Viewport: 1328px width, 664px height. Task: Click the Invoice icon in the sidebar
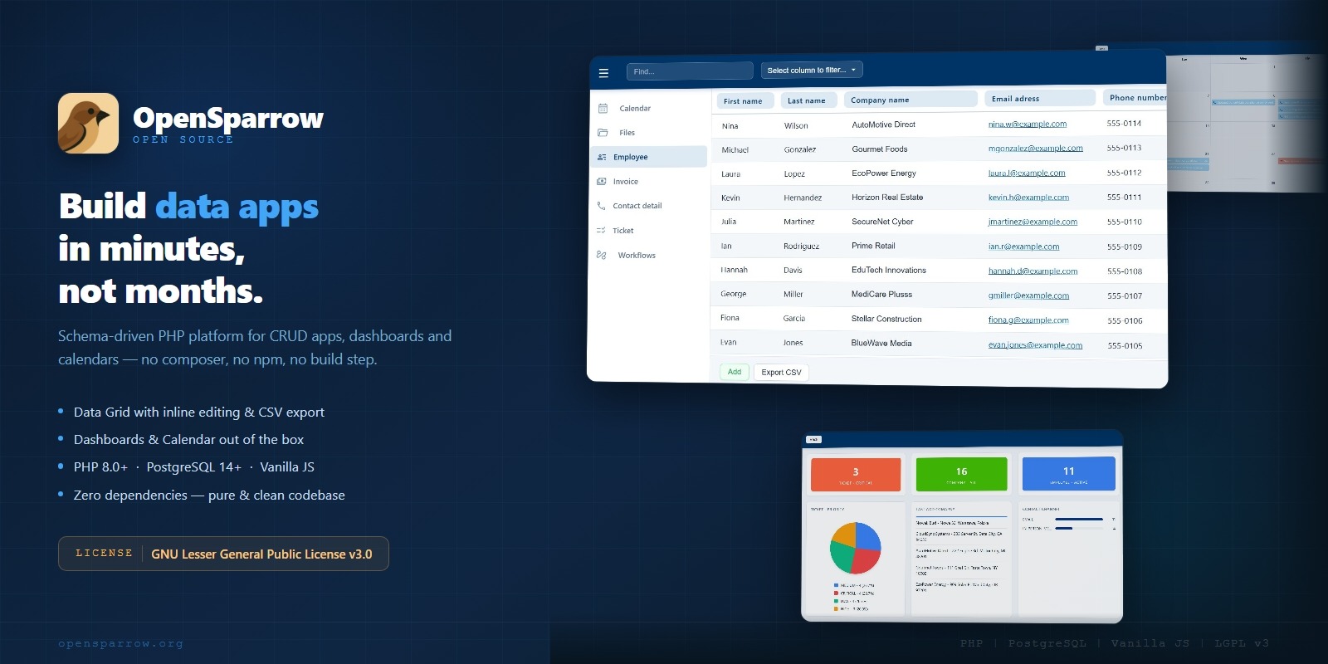(x=602, y=182)
